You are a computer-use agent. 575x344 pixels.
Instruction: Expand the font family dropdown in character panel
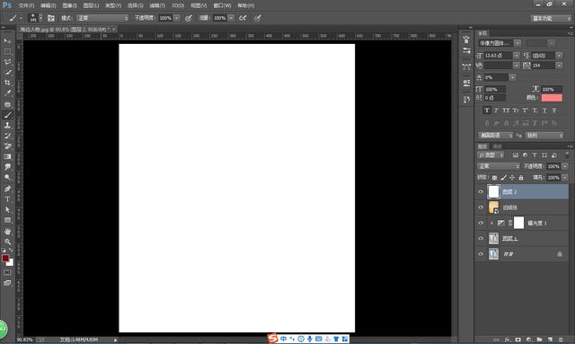(517, 43)
